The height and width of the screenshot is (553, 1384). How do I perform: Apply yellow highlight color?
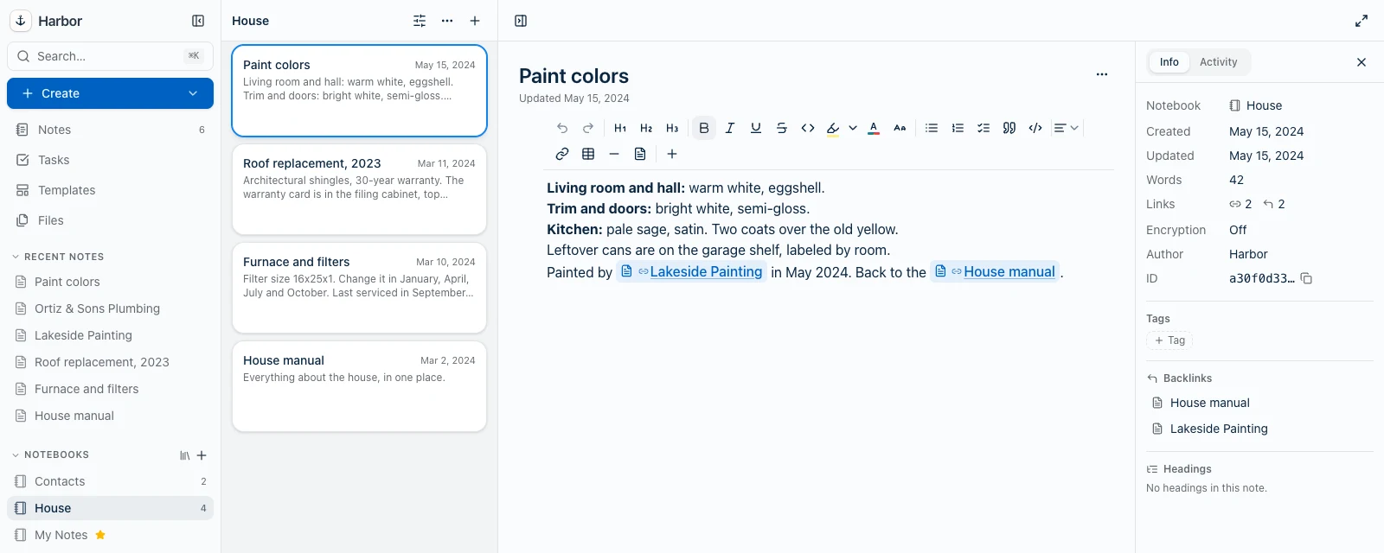(x=833, y=128)
